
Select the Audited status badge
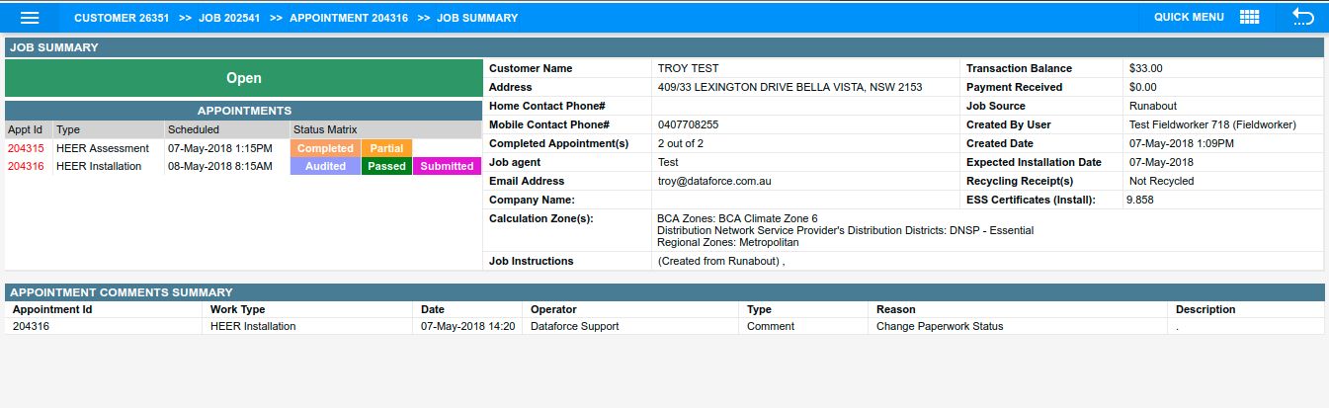tap(325, 166)
